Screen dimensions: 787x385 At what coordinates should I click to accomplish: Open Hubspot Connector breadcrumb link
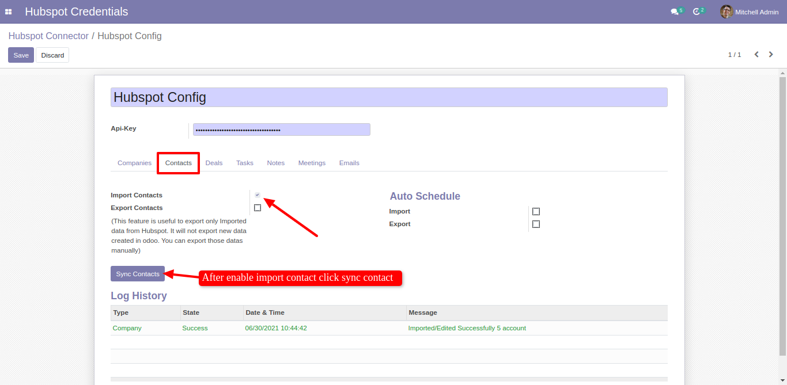48,36
